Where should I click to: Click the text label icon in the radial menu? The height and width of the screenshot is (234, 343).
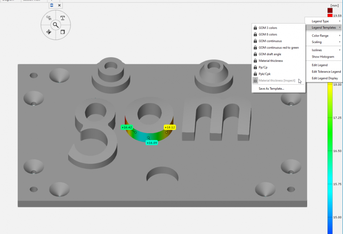(62, 18)
